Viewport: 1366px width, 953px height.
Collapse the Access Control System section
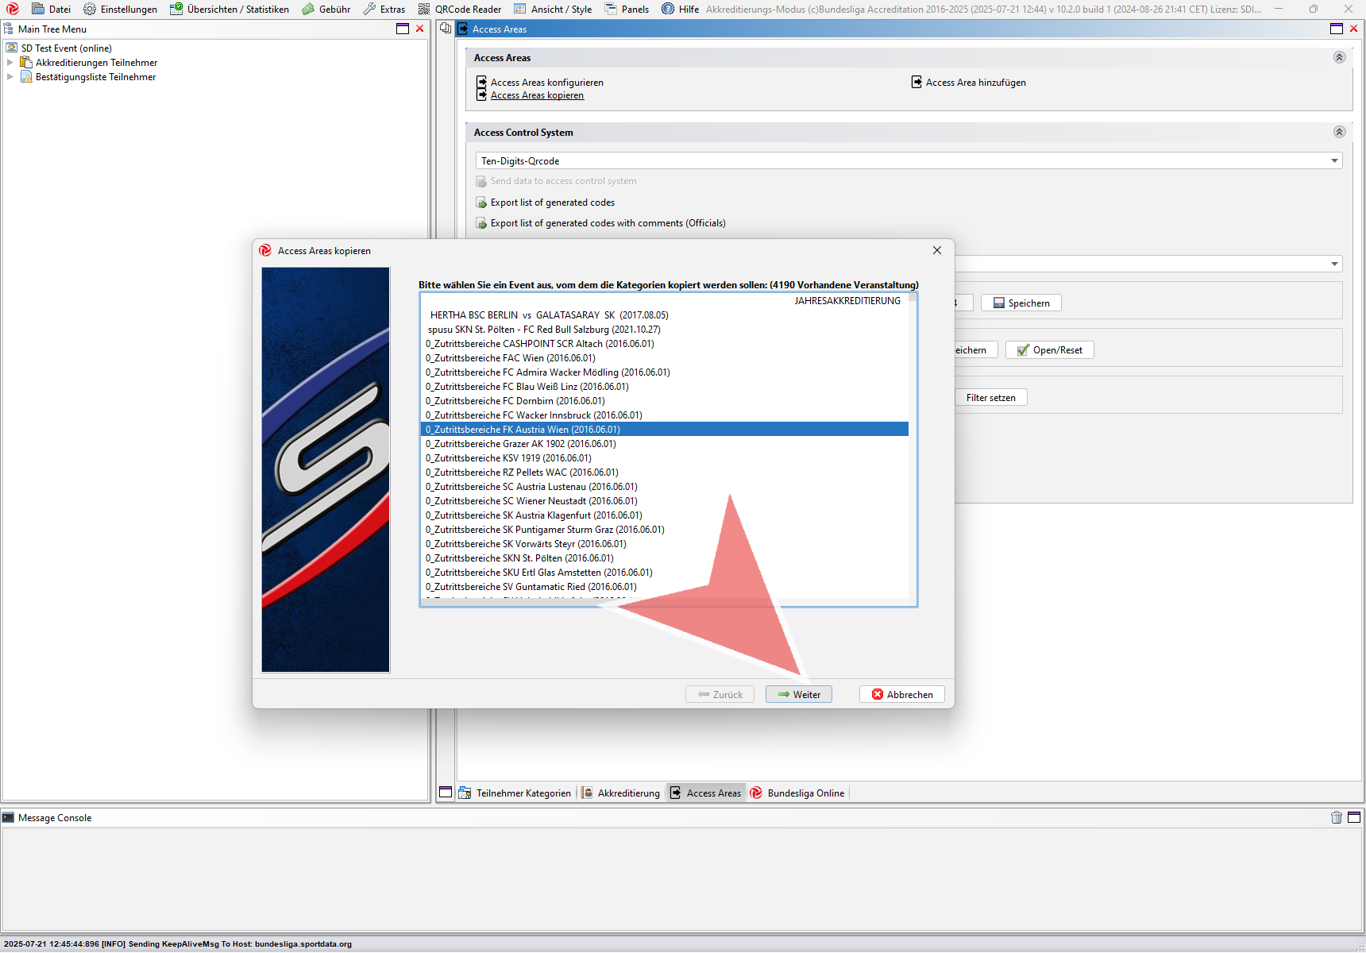pos(1339,132)
